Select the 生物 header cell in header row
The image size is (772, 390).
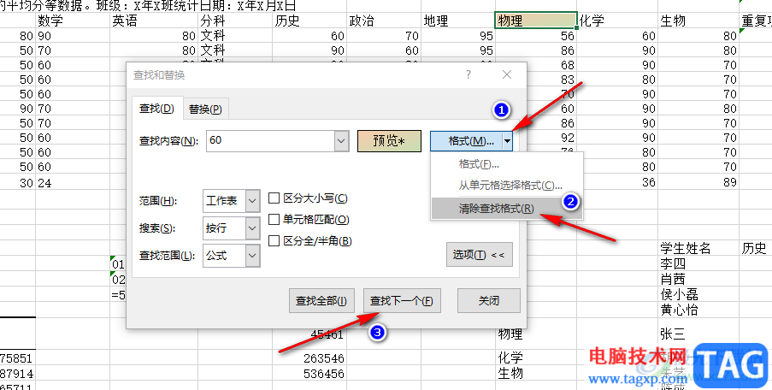698,21
